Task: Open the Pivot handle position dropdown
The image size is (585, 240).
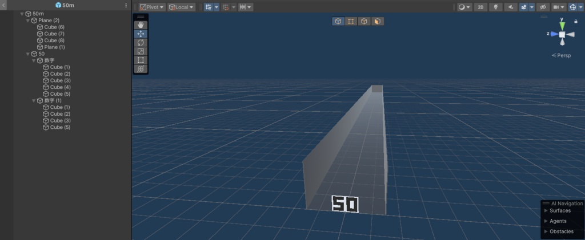Action: pyautogui.click(x=152, y=7)
